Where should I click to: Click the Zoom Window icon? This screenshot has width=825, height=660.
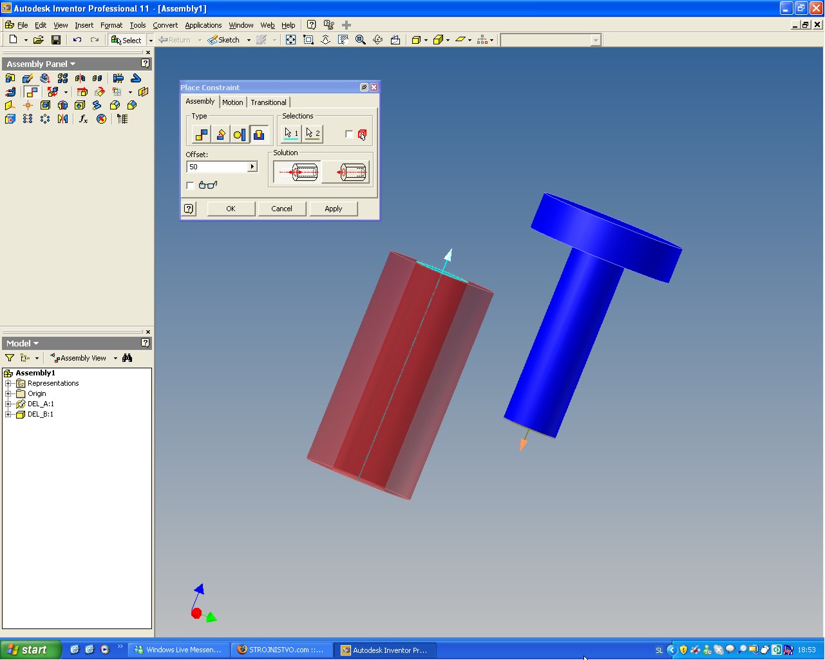tap(308, 40)
